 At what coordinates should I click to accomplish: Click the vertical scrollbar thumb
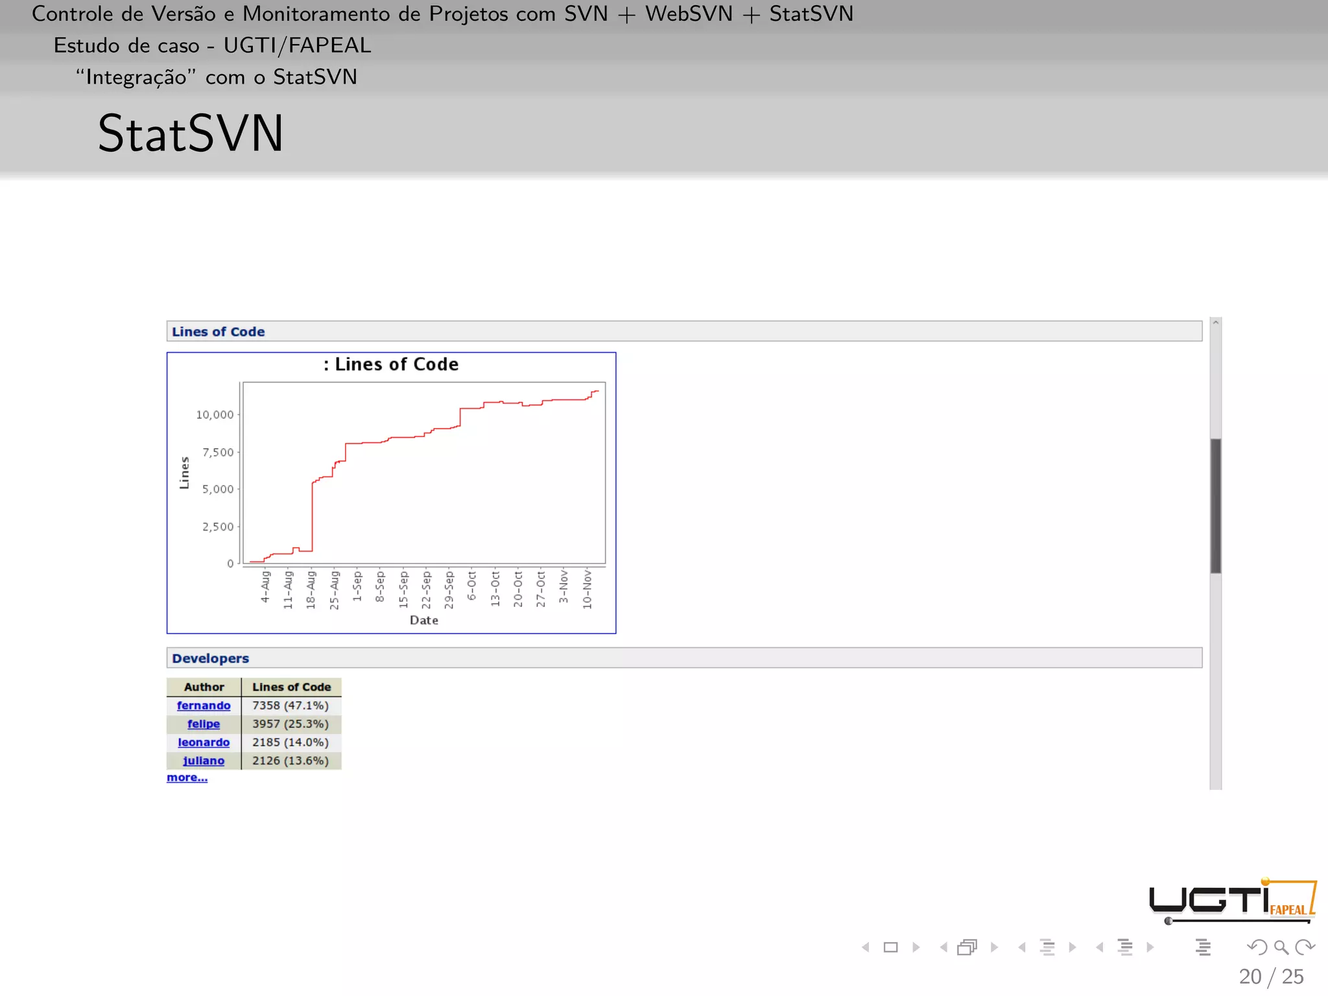point(1216,506)
